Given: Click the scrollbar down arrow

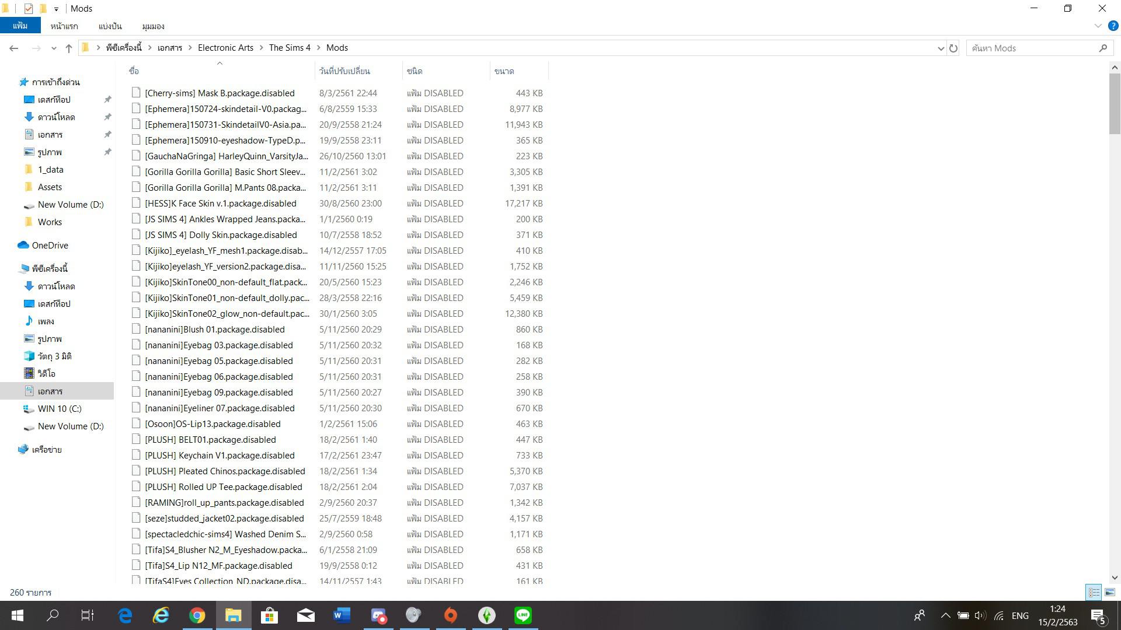Looking at the screenshot, I should 1115,577.
